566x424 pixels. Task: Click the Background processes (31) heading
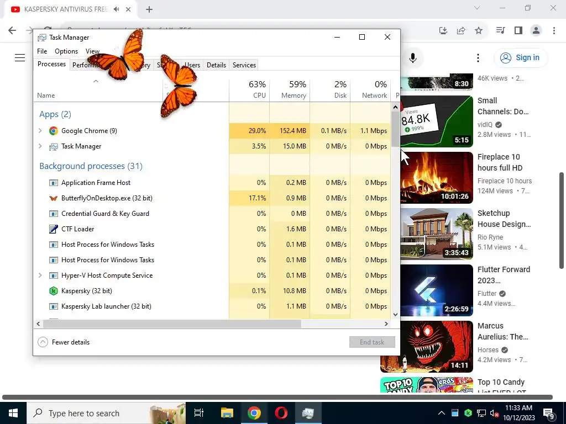click(x=91, y=166)
